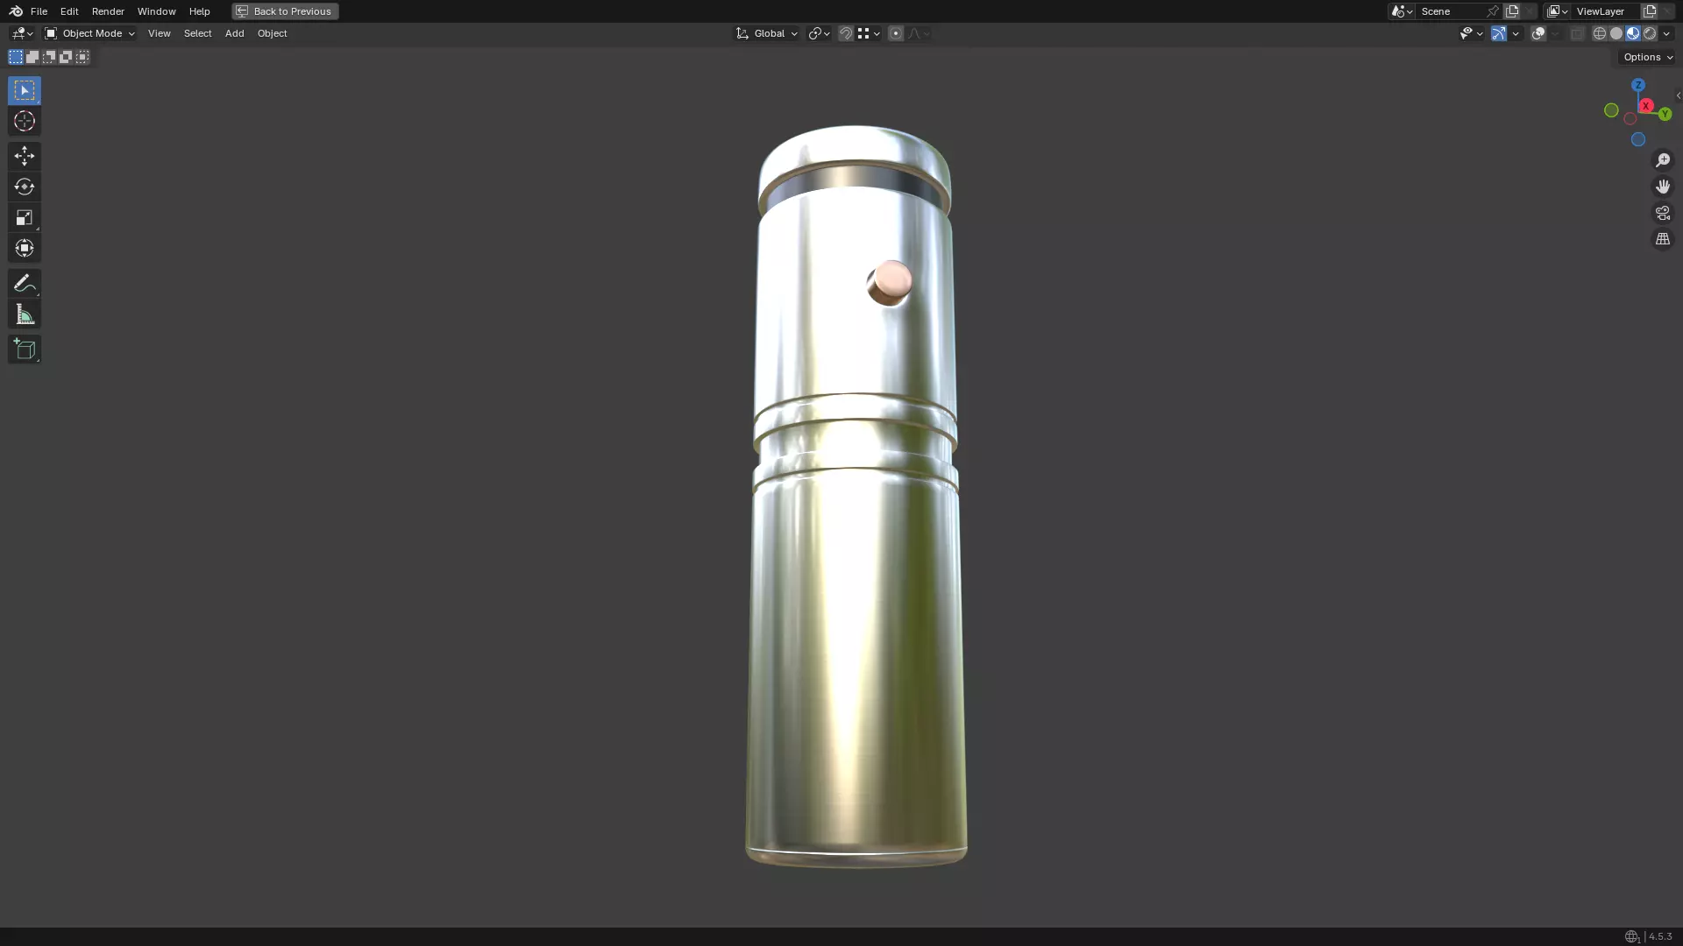Open the Select menu
This screenshot has width=1683, height=946.
(197, 33)
